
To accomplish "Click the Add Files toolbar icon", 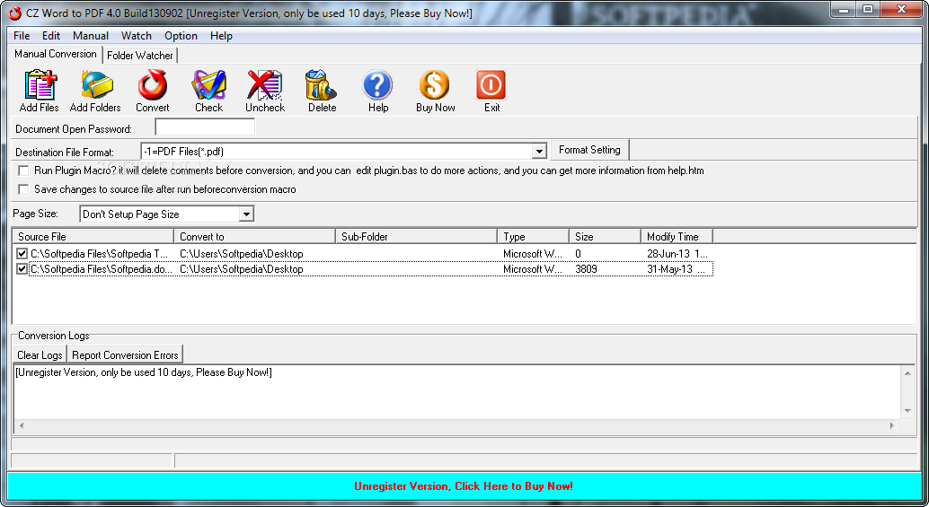I will [x=40, y=85].
